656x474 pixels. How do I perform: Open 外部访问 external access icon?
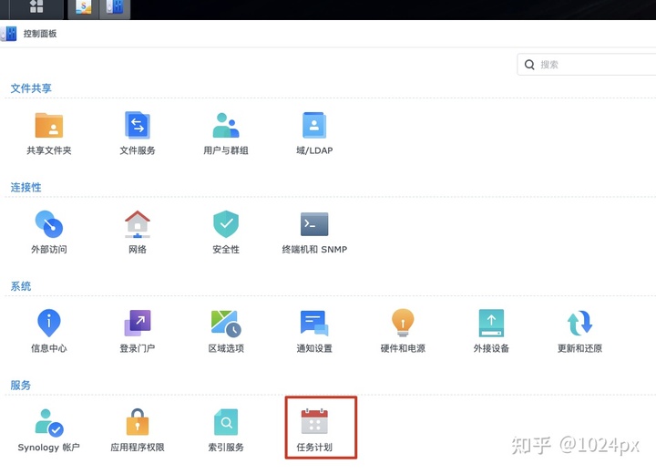coord(49,224)
